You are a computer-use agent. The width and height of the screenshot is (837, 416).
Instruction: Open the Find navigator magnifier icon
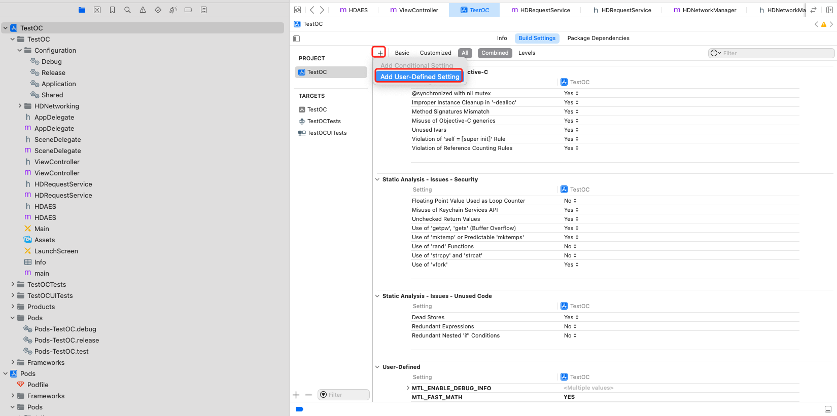(127, 10)
